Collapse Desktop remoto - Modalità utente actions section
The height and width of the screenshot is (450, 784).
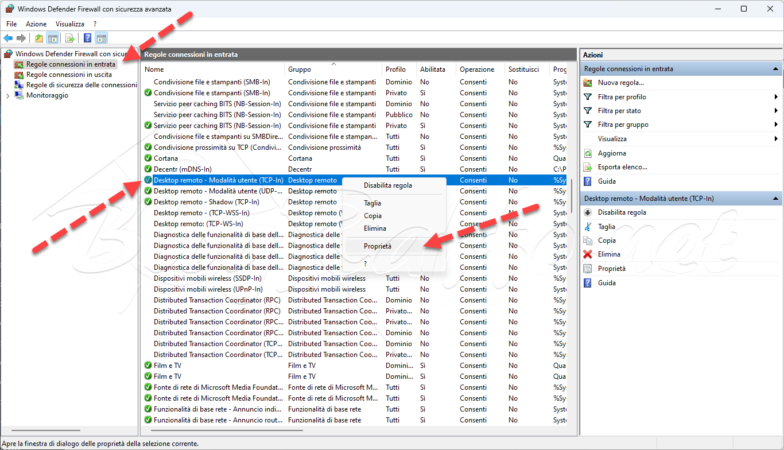[x=775, y=199]
